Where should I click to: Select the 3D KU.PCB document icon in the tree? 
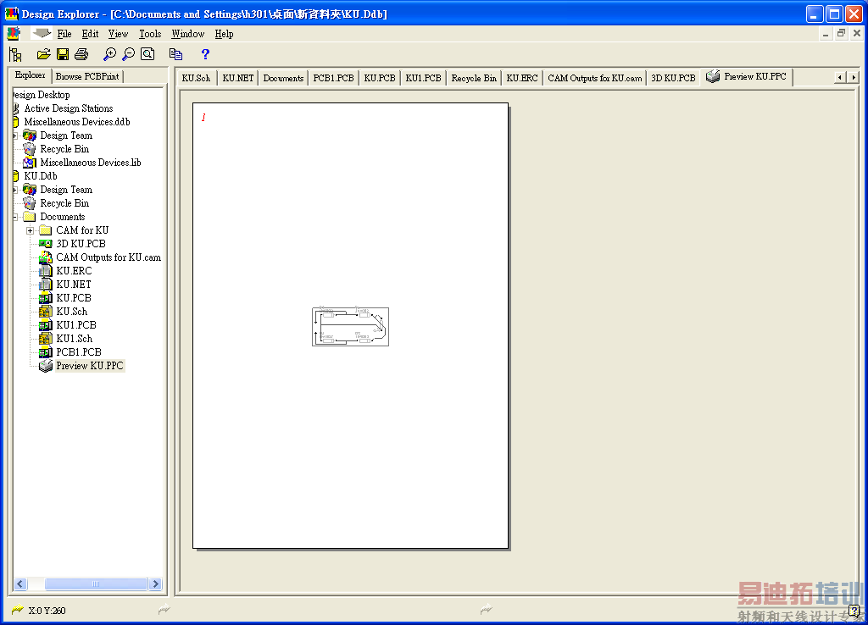coord(46,244)
